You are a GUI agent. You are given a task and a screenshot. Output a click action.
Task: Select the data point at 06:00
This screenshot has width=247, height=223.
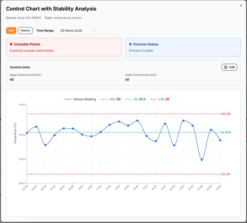(x=45, y=145)
